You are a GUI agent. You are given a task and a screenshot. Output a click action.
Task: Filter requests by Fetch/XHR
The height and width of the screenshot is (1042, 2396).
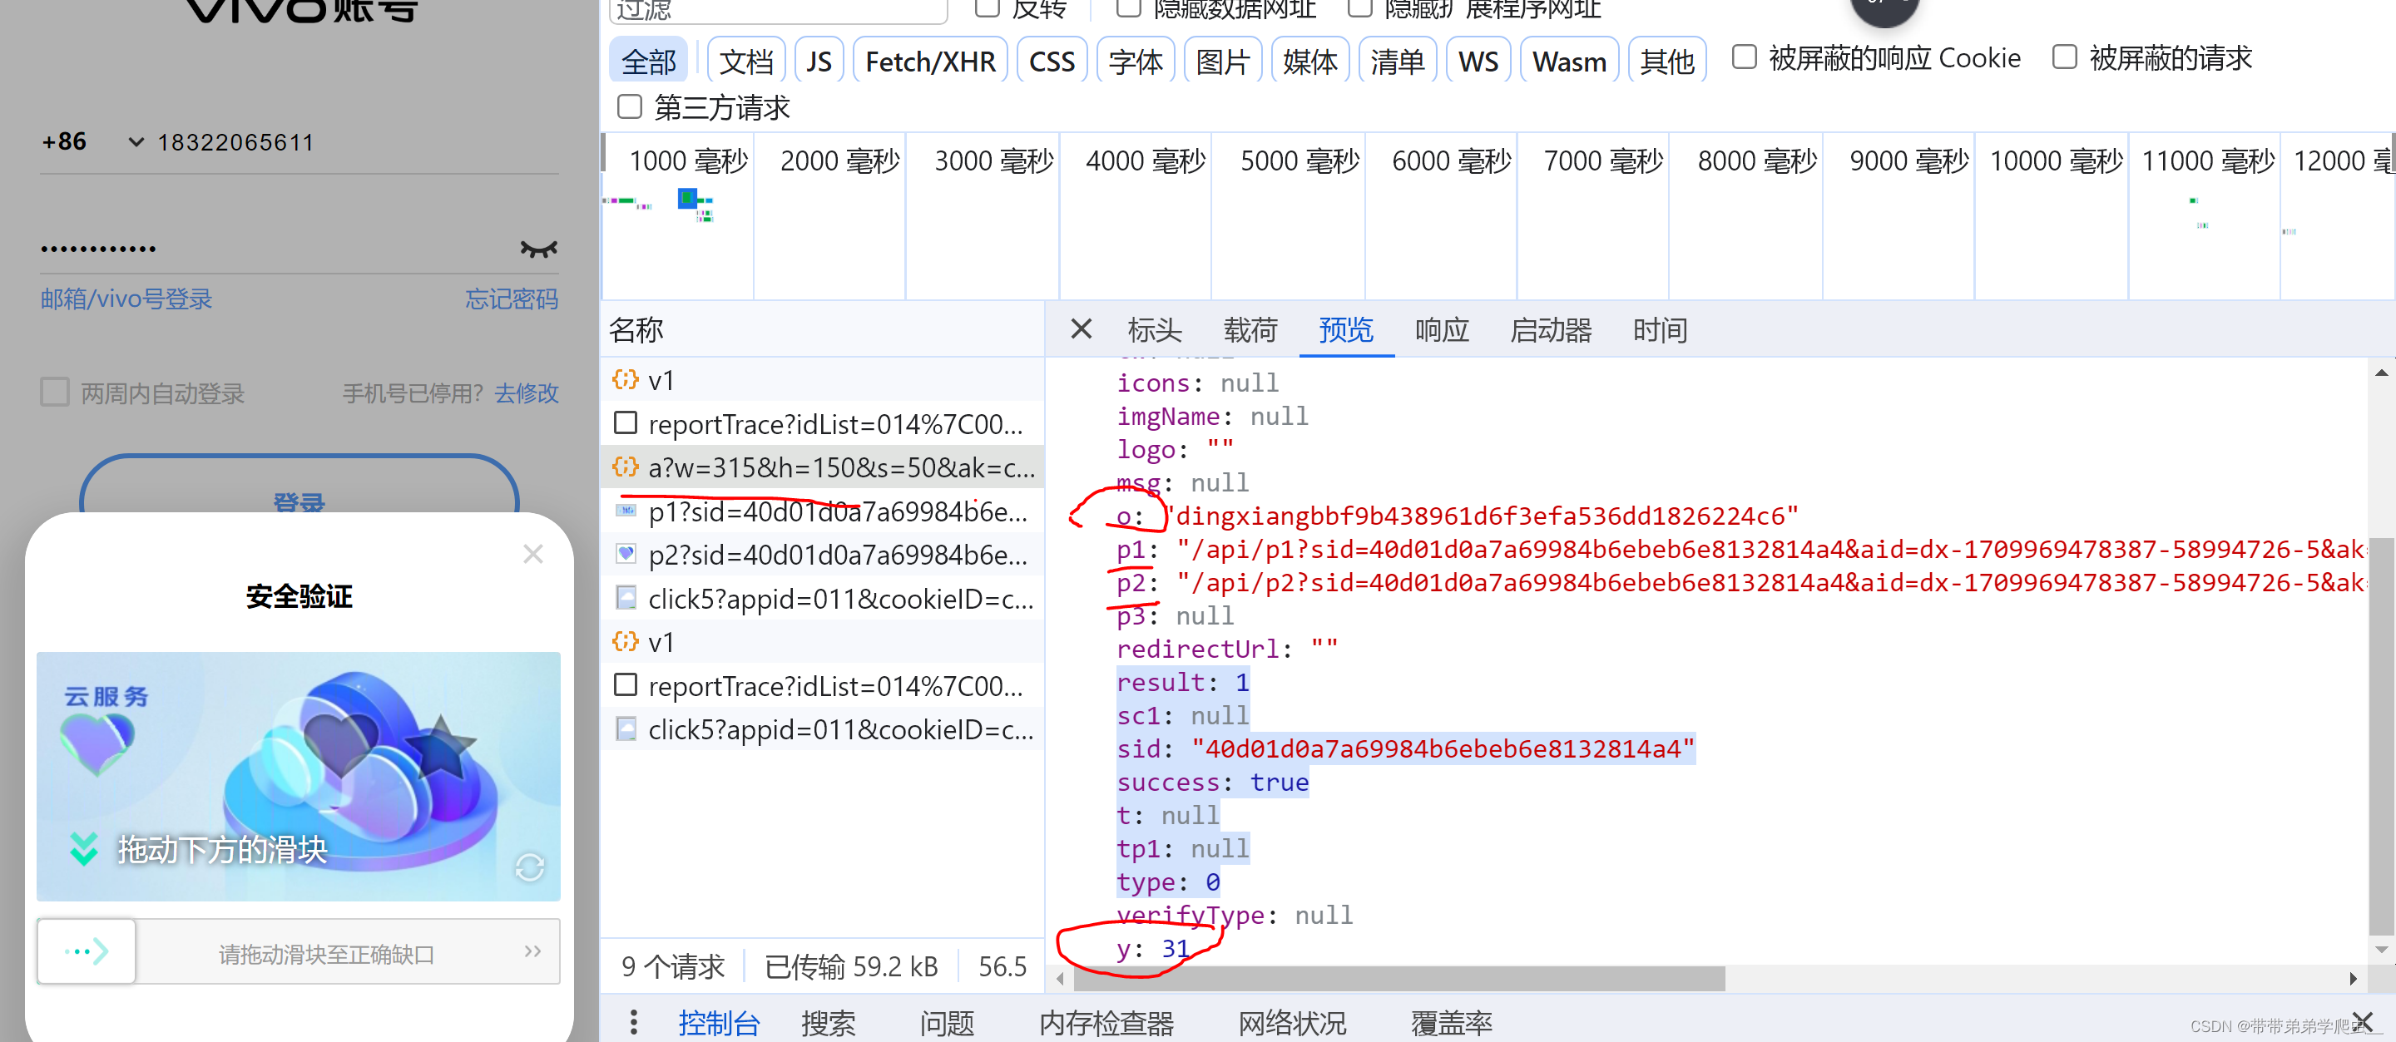[x=929, y=62]
